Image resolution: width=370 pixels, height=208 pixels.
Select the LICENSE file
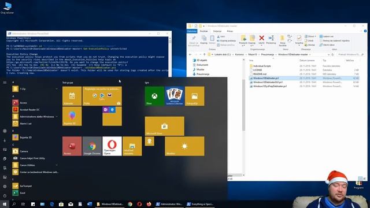tap(256, 70)
